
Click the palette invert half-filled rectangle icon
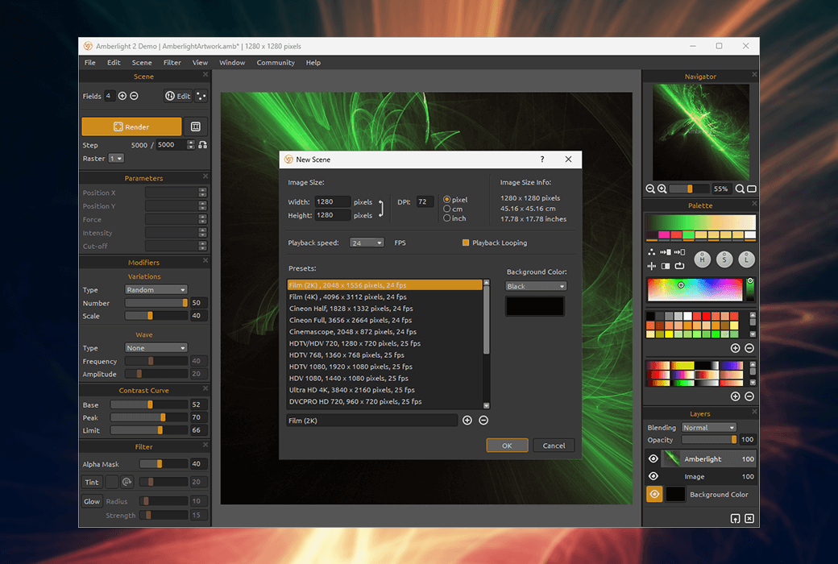click(666, 266)
